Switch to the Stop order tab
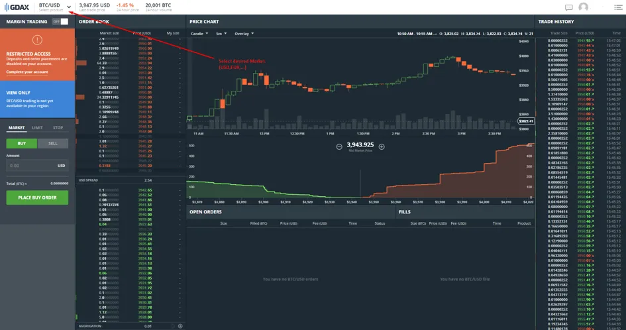The height and width of the screenshot is (330, 626). (x=58, y=128)
